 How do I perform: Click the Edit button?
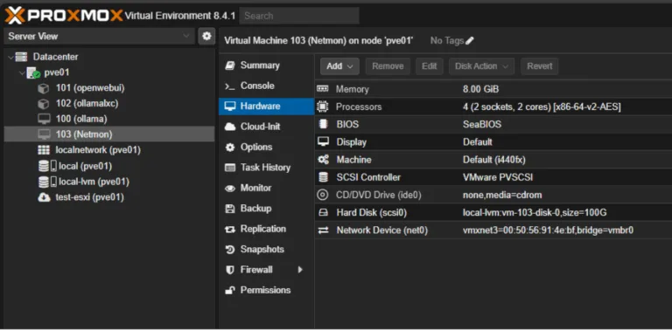tap(430, 66)
